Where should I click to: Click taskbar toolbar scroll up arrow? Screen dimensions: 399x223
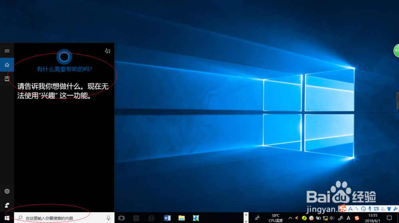tap(246, 215)
